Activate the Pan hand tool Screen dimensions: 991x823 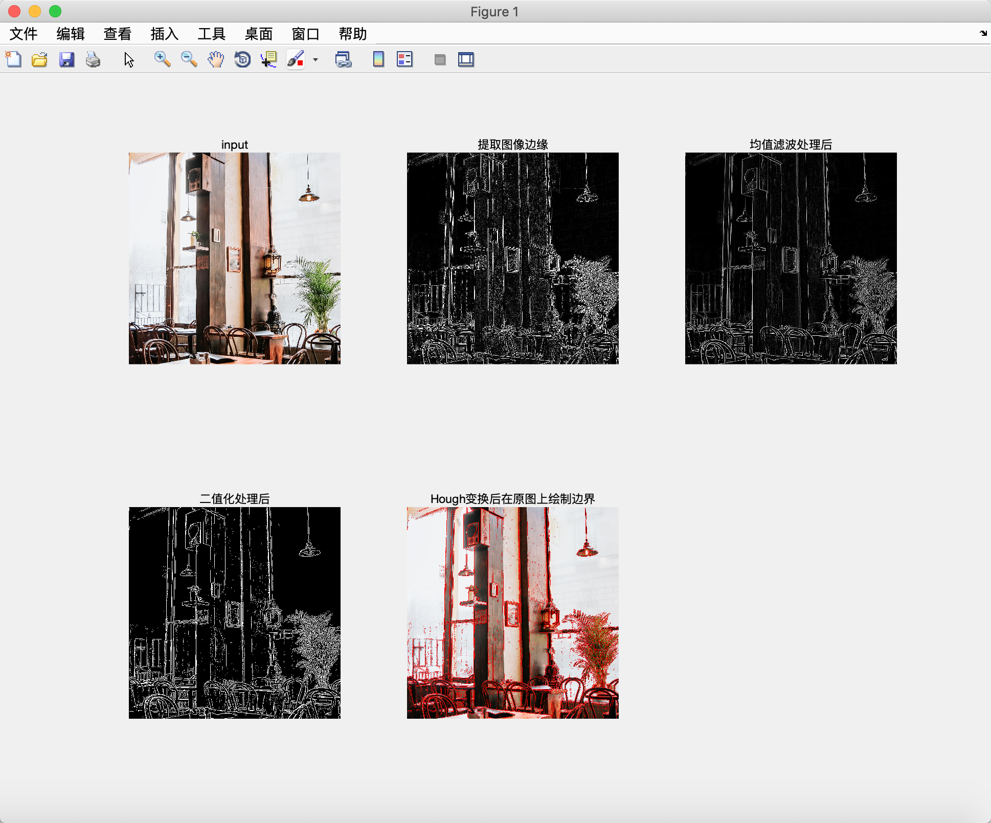coord(216,60)
